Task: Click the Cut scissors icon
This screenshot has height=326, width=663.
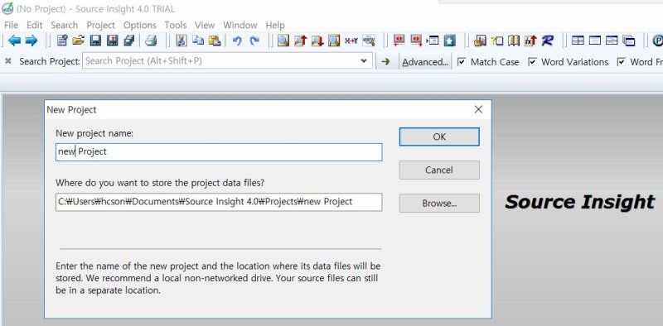Action: coord(181,41)
